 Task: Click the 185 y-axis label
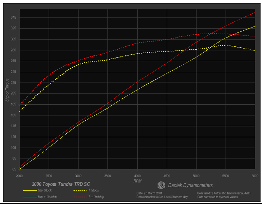tap(13, 104)
